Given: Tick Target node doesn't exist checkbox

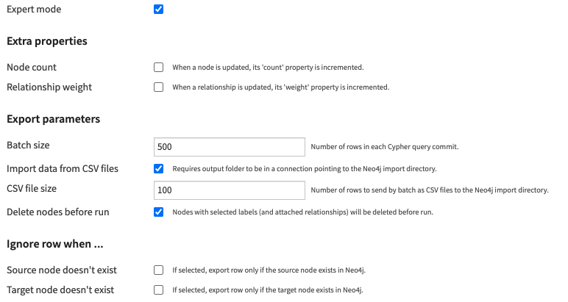Looking at the screenshot, I should [x=159, y=290].
